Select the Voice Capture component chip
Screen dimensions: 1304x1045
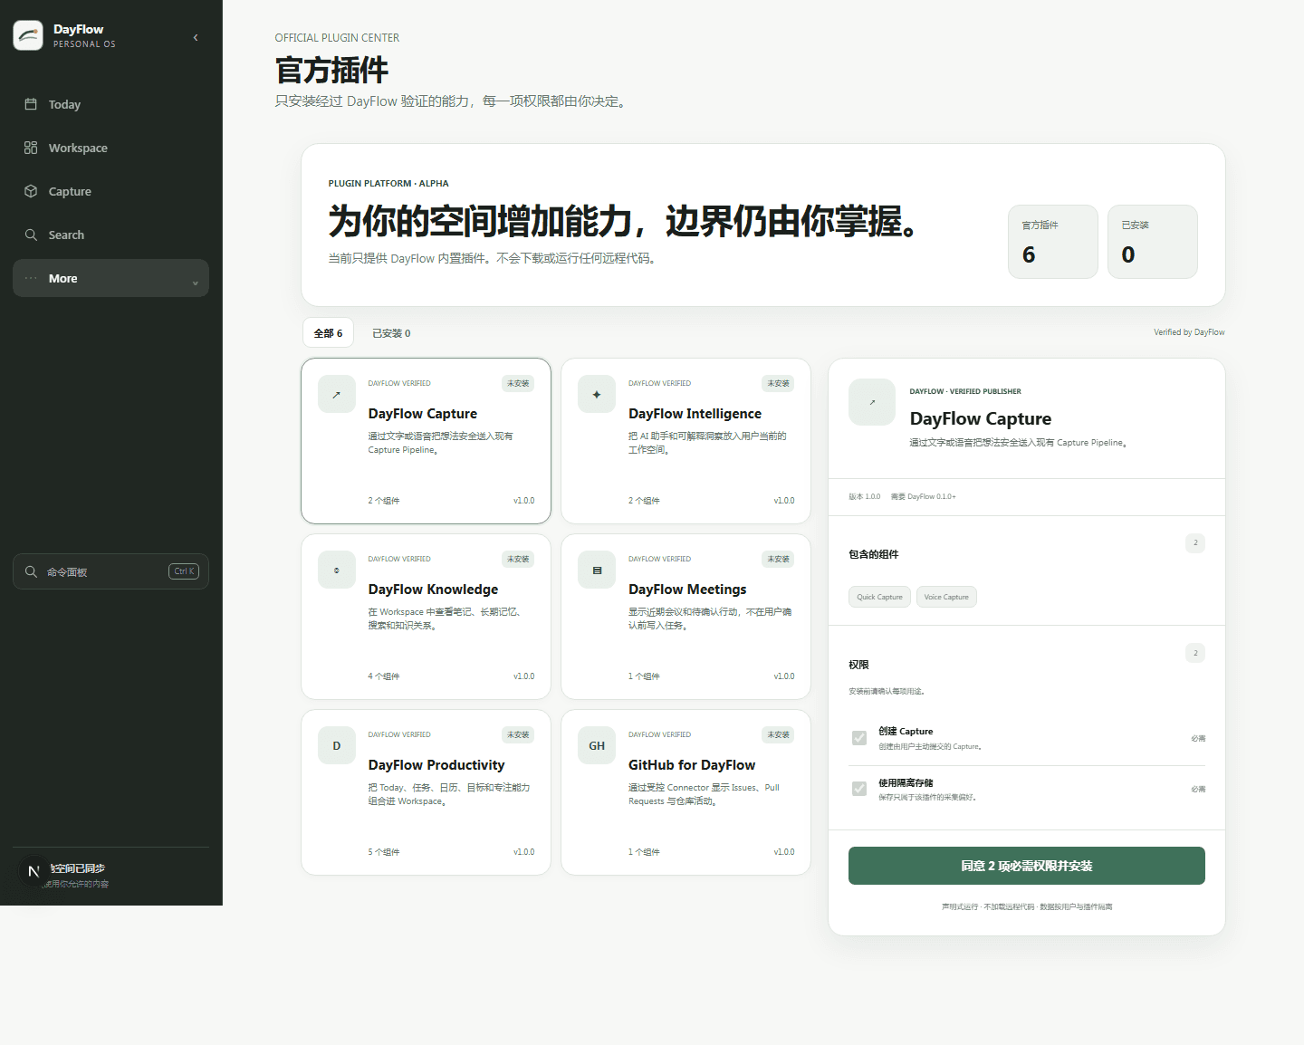(x=946, y=597)
